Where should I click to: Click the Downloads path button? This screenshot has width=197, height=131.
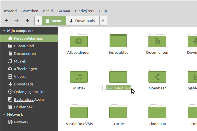point(82,21)
